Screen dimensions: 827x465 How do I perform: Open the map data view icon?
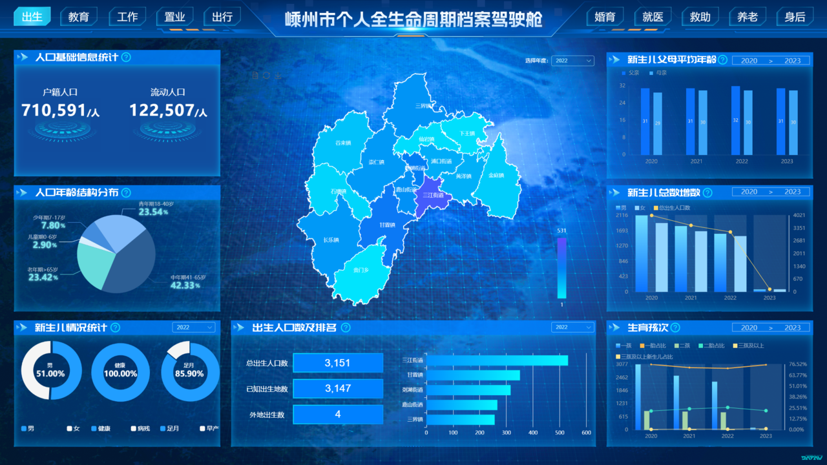[x=255, y=76]
